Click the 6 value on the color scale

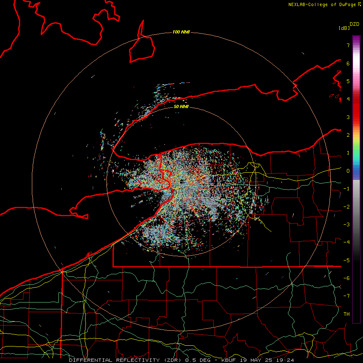348,63
